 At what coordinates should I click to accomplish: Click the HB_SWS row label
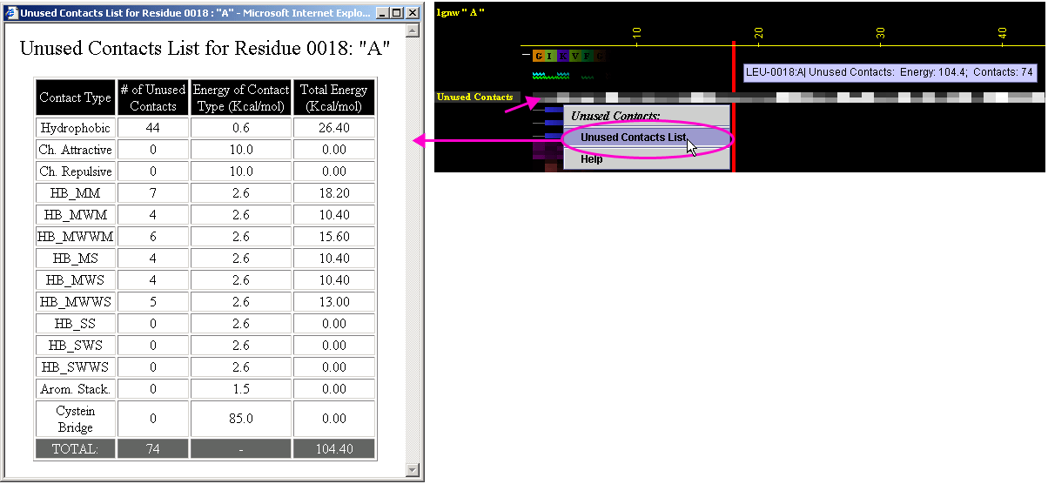click(x=76, y=346)
